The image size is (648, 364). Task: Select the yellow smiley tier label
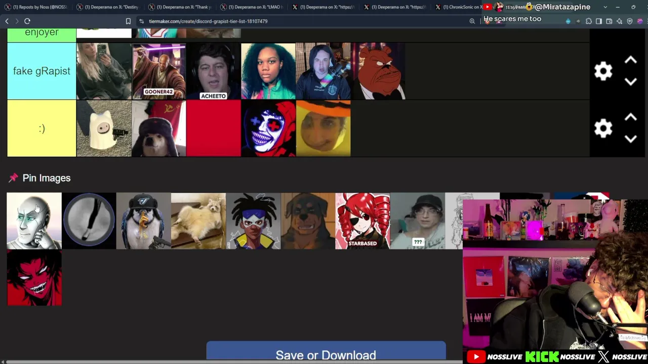[x=42, y=128]
